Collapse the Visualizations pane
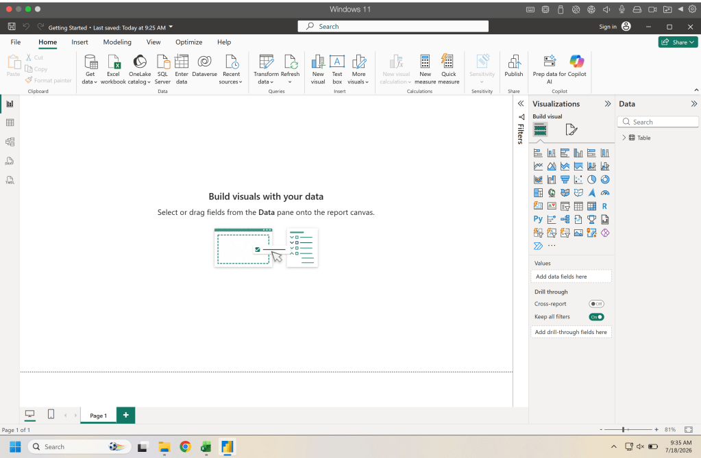This screenshot has height=458, width=701. (x=608, y=103)
